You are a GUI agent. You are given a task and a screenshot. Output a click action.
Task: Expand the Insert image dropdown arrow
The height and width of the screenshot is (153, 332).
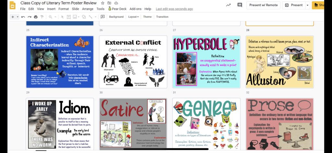point(78,17)
